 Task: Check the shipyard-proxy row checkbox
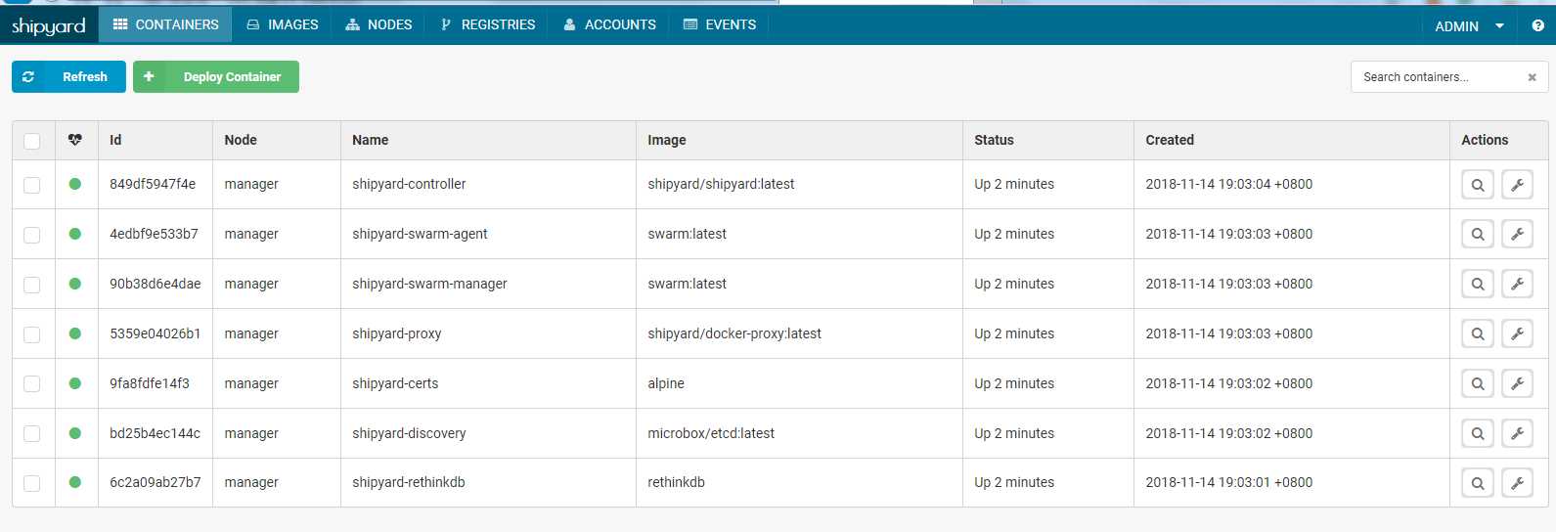click(32, 334)
